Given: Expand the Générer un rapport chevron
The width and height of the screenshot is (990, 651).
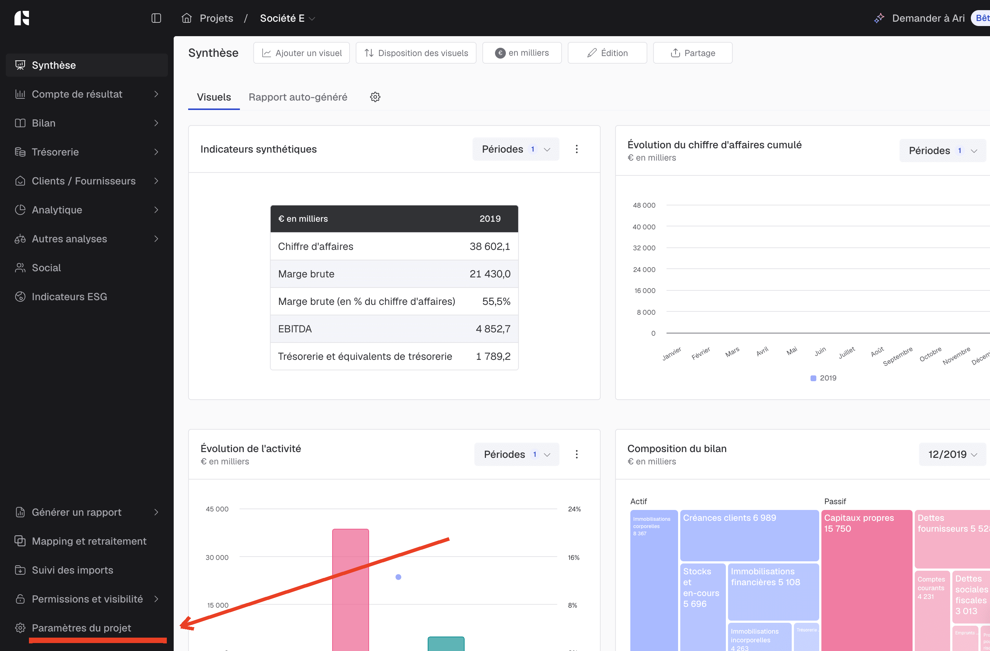Looking at the screenshot, I should 156,512.
